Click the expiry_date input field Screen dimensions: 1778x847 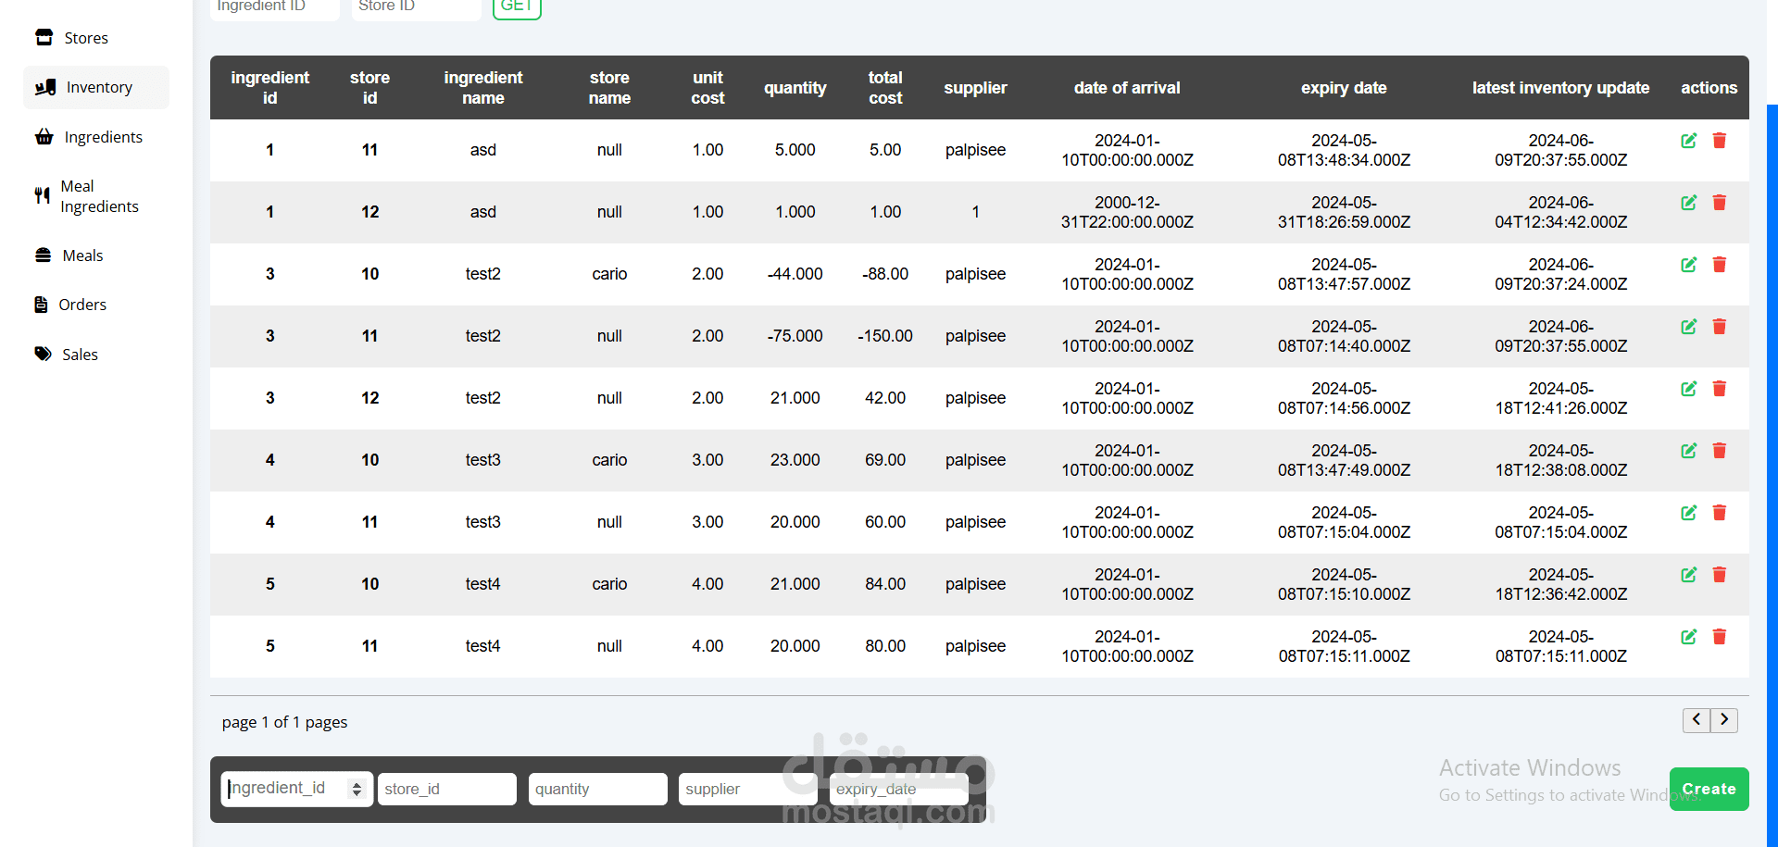[x=898, y=789]
